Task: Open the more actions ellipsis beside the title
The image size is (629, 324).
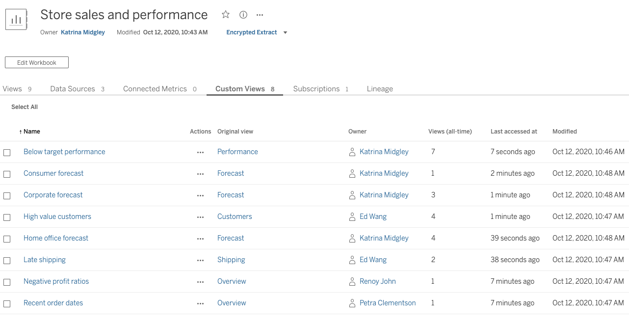Action: [x=260, y=15]
